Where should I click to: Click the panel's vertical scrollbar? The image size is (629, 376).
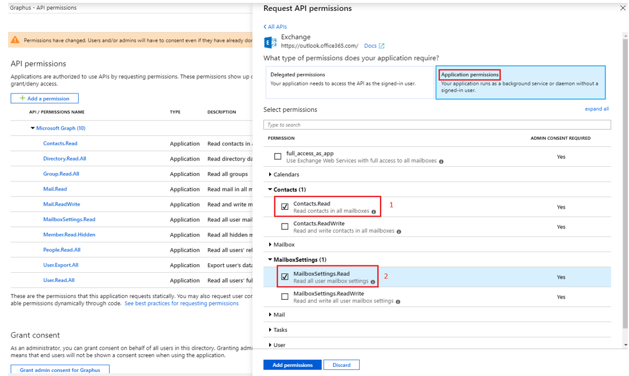pos(625,184)
